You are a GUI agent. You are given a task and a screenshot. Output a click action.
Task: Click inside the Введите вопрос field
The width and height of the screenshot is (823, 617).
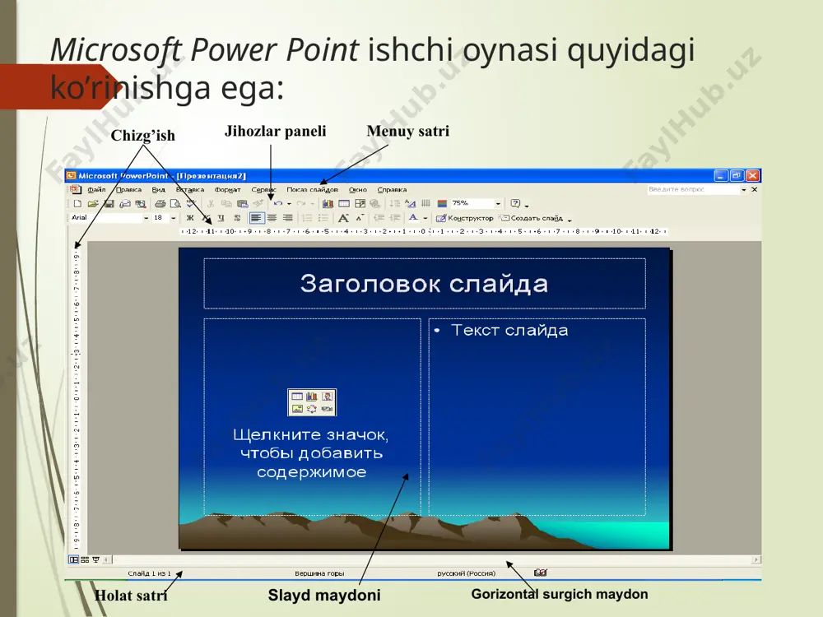693,189
